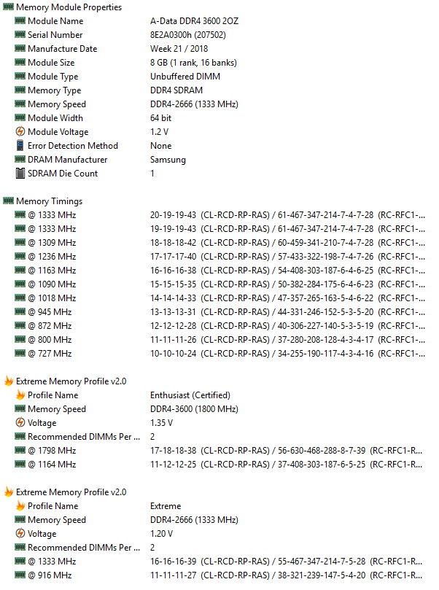Select the 11-12-12-25 timings value
Viewport: 439px width, 590px height.
click(173, 465)
